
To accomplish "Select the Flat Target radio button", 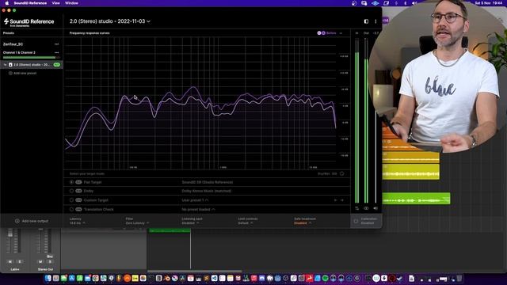I will pos(71,182).
